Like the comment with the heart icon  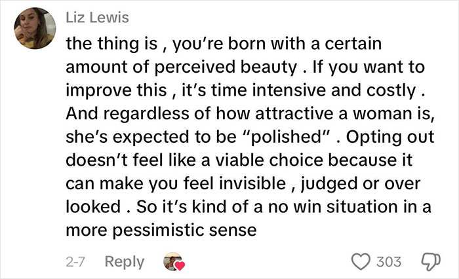(x=361, y=261)
